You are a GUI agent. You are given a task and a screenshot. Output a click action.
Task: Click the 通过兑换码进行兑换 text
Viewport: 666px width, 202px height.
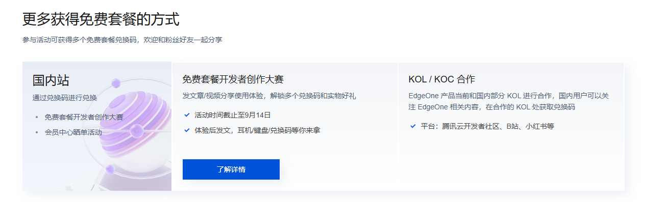pyautogui.click(x=64, y=98)
